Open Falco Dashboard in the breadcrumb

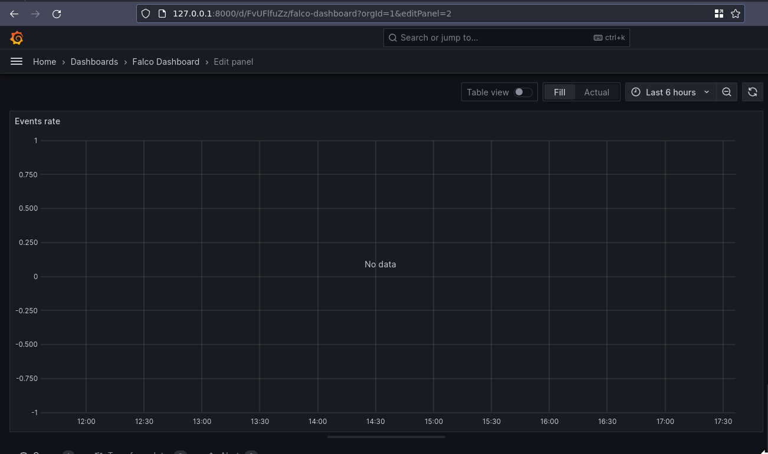tap(166, 61)
